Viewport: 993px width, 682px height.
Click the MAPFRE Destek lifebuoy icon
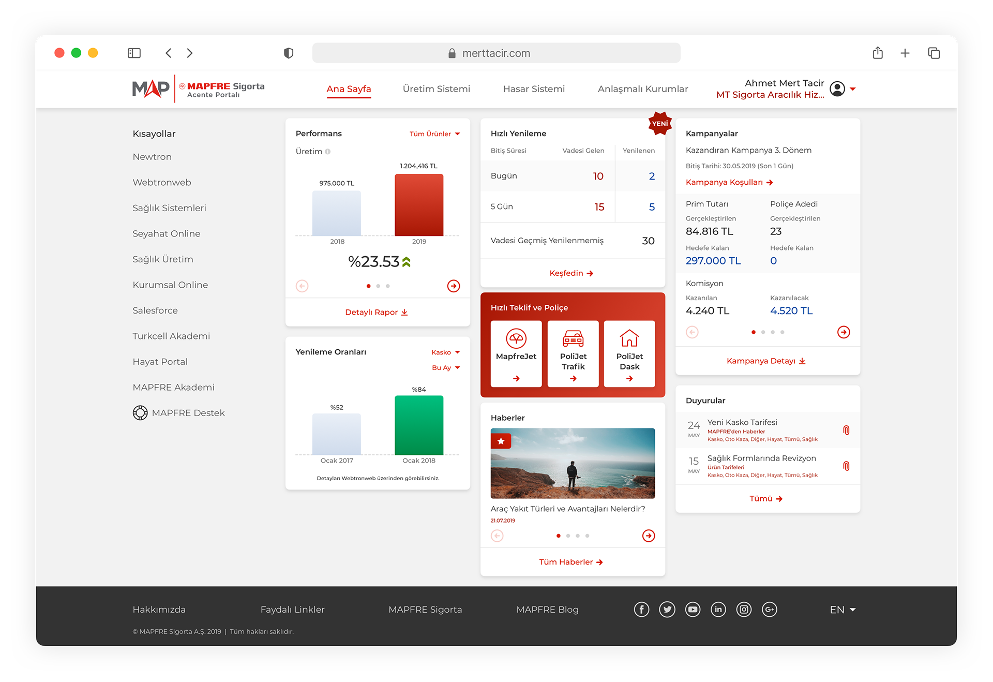click(x=140, y=413)
